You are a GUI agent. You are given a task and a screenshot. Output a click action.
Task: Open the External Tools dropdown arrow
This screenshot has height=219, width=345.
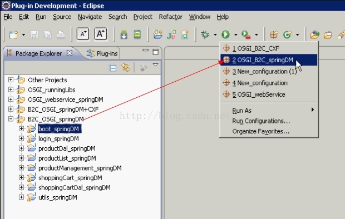click(257, 35)
